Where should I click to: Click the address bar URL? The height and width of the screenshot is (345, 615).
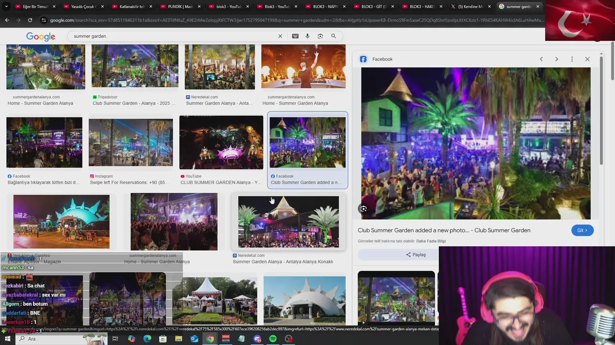(296, 20)
